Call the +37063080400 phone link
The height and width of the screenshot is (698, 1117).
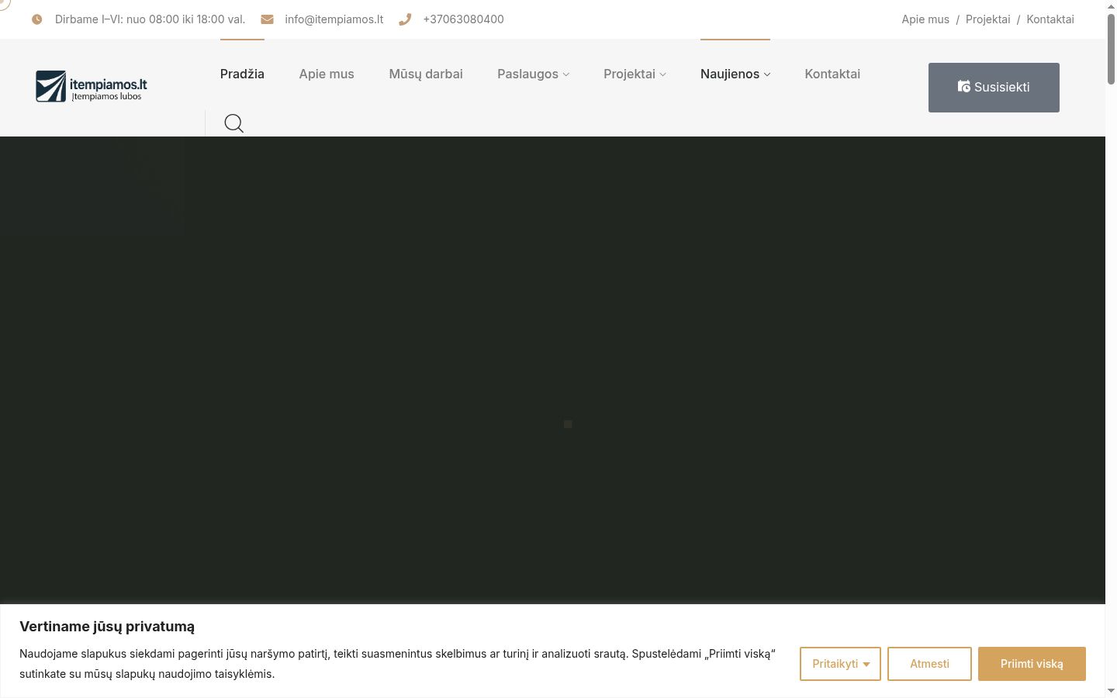click(463, 19)
